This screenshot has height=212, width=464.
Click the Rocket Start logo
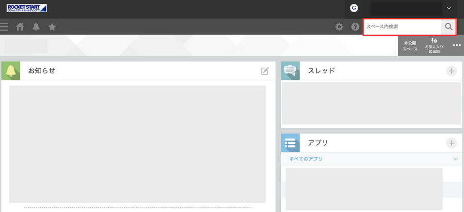pyautogui.click(x=27, y=8)
